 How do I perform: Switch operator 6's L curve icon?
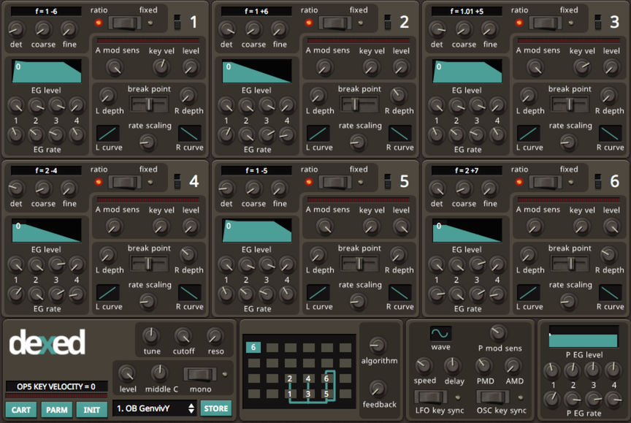(528, 293)
